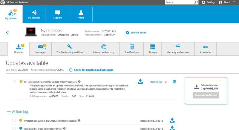Go to the My services section

[x=34, y=14]
